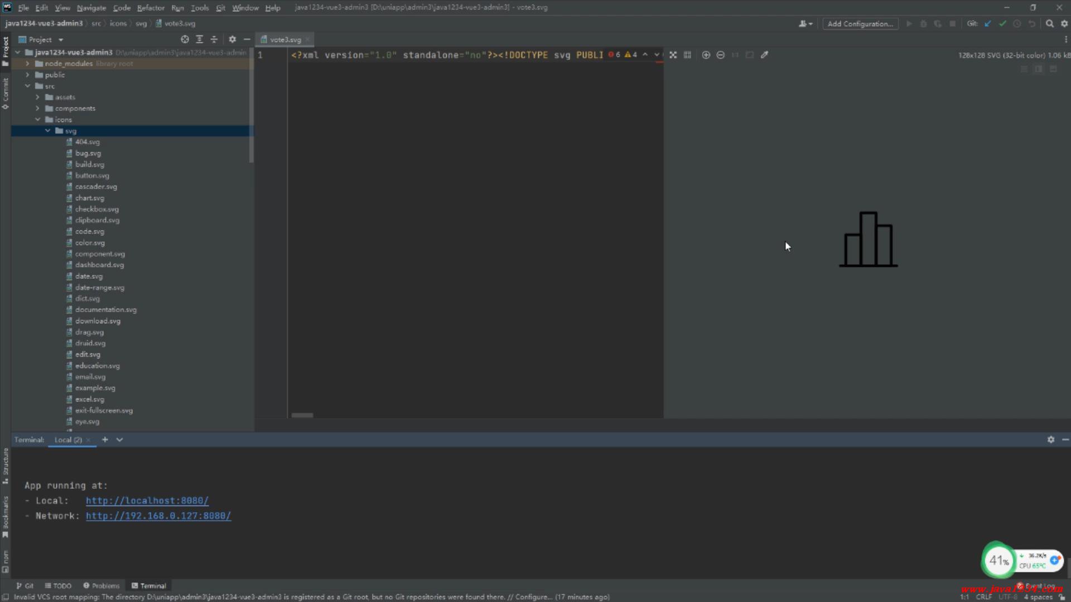The width and height of the screenshot is (1071, 602).
Task: Select Terminal tool window button
Action: (149, 586)
